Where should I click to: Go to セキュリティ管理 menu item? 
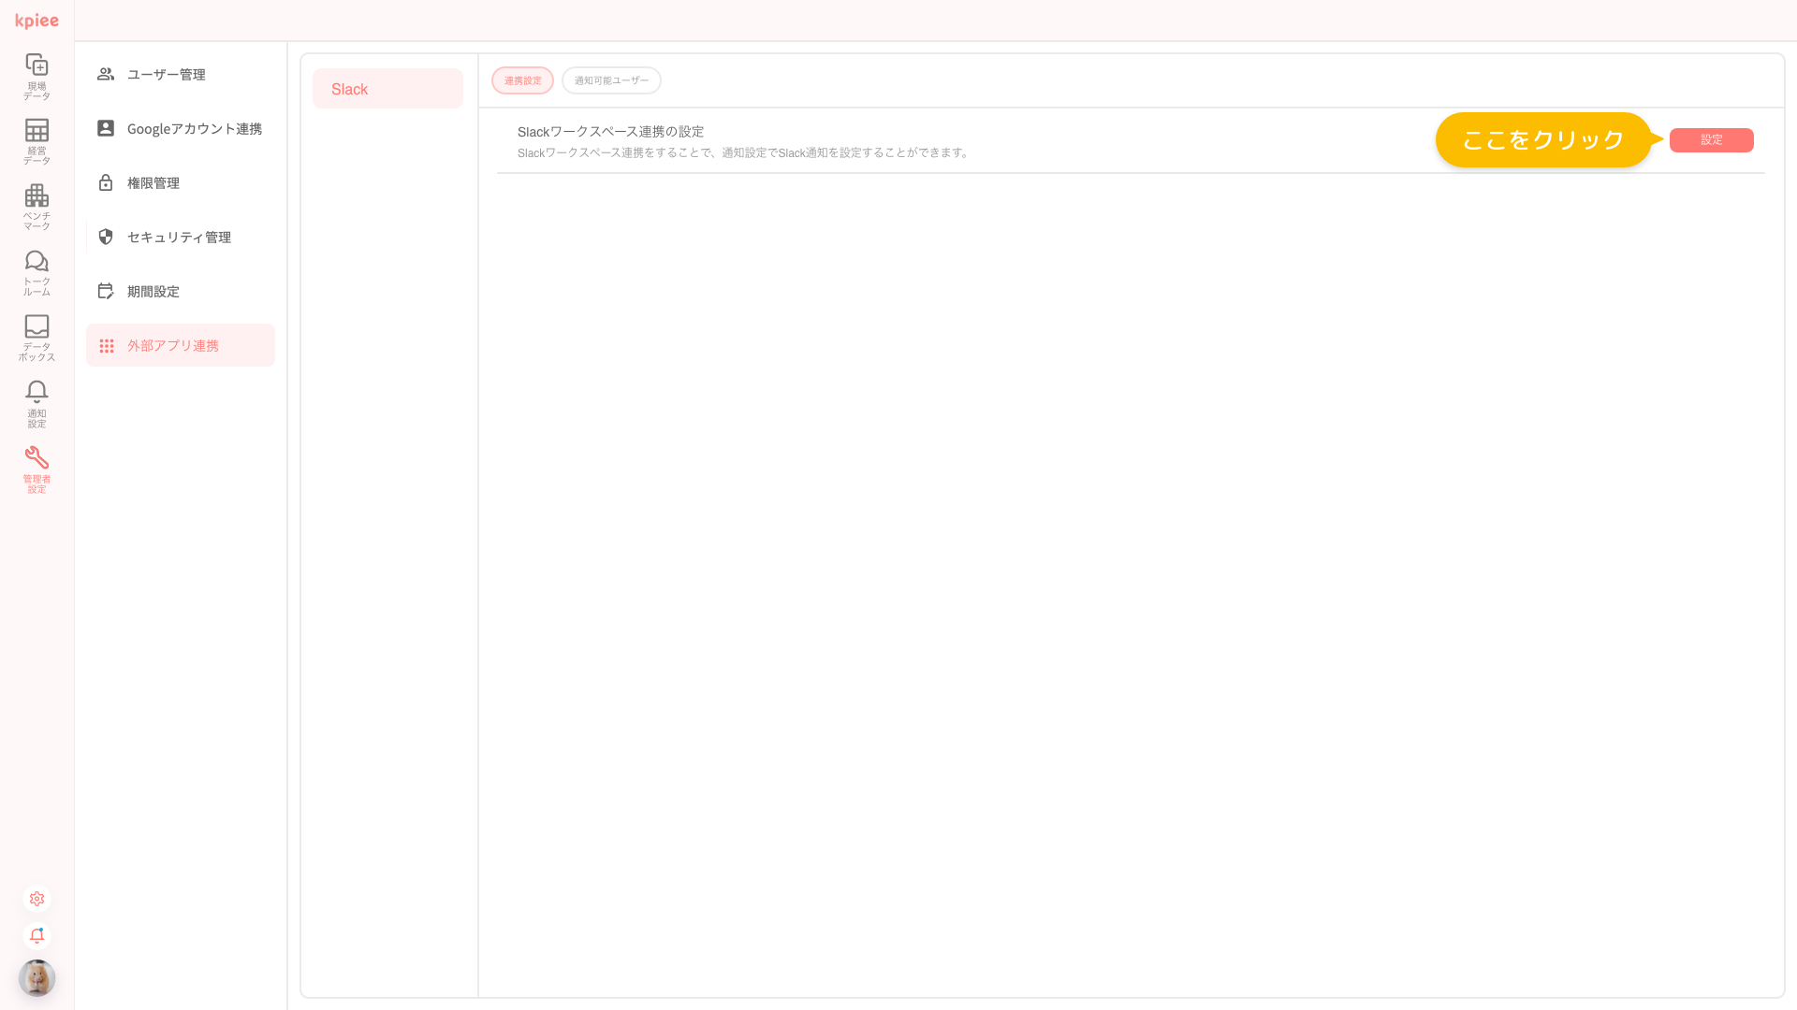coord(179,238)
